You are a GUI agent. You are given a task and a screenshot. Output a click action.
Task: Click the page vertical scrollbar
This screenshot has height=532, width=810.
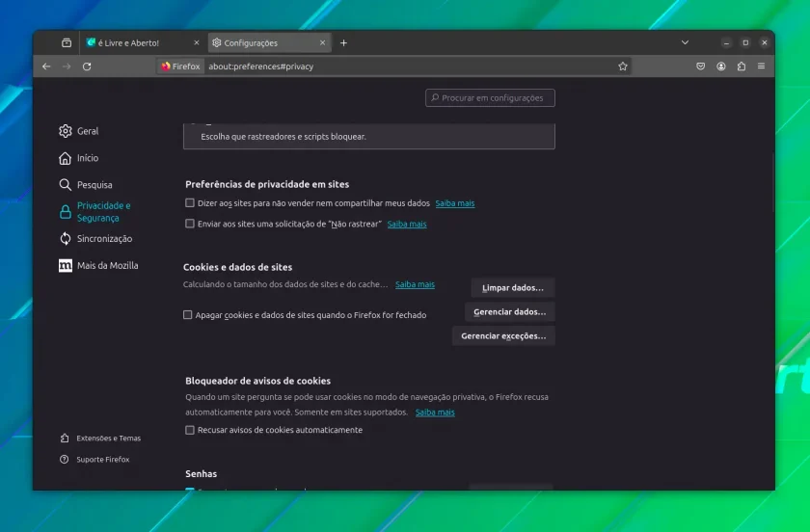point(772,182)
